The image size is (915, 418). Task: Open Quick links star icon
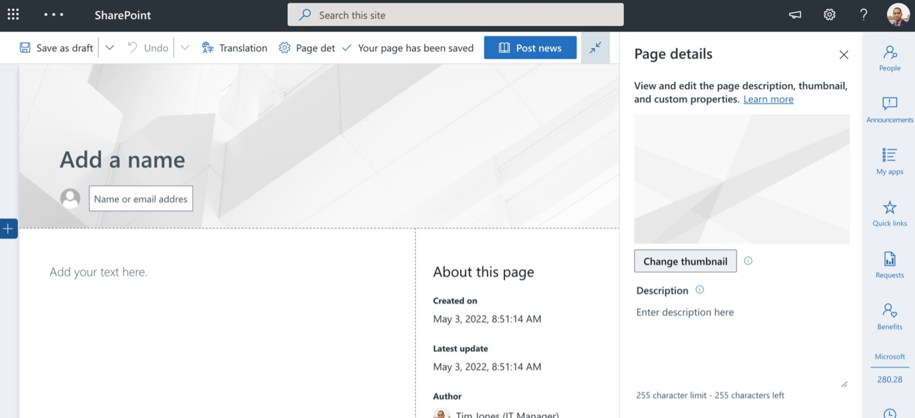click(890, 213)
